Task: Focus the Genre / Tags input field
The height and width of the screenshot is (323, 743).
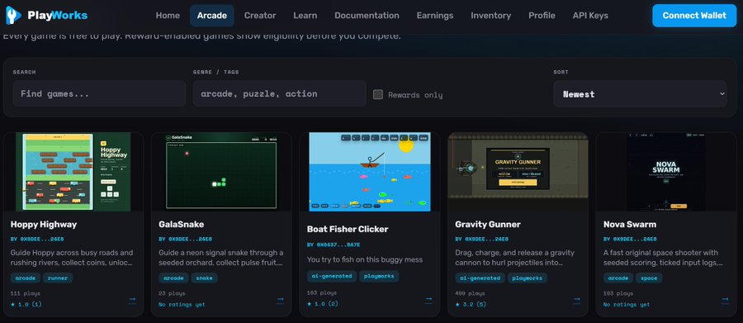Action: pos(280,93)
